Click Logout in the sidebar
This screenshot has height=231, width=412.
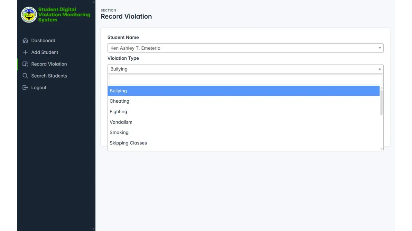(x=39, y=87)
